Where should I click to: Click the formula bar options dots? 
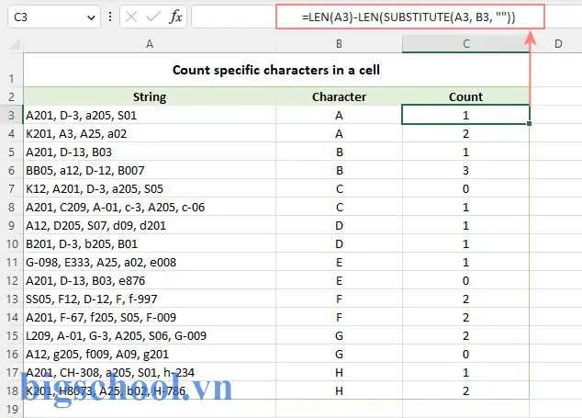(x=110, y=17)
